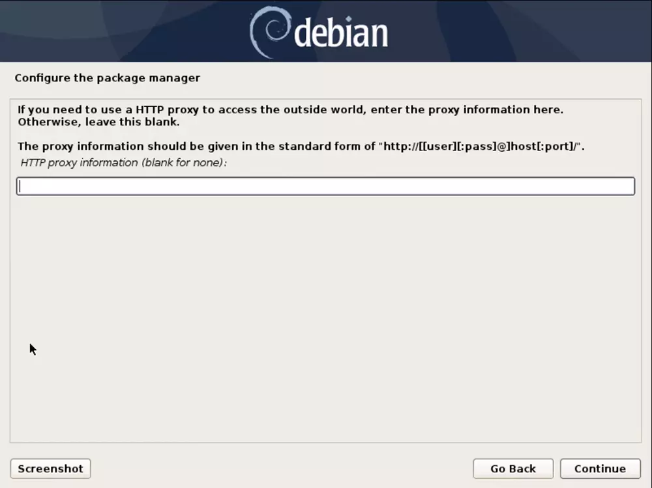The width and height of the screenshot is (652, 488).
Task: Click the words 'enter the proxy information here'
Action: point(467,109)
